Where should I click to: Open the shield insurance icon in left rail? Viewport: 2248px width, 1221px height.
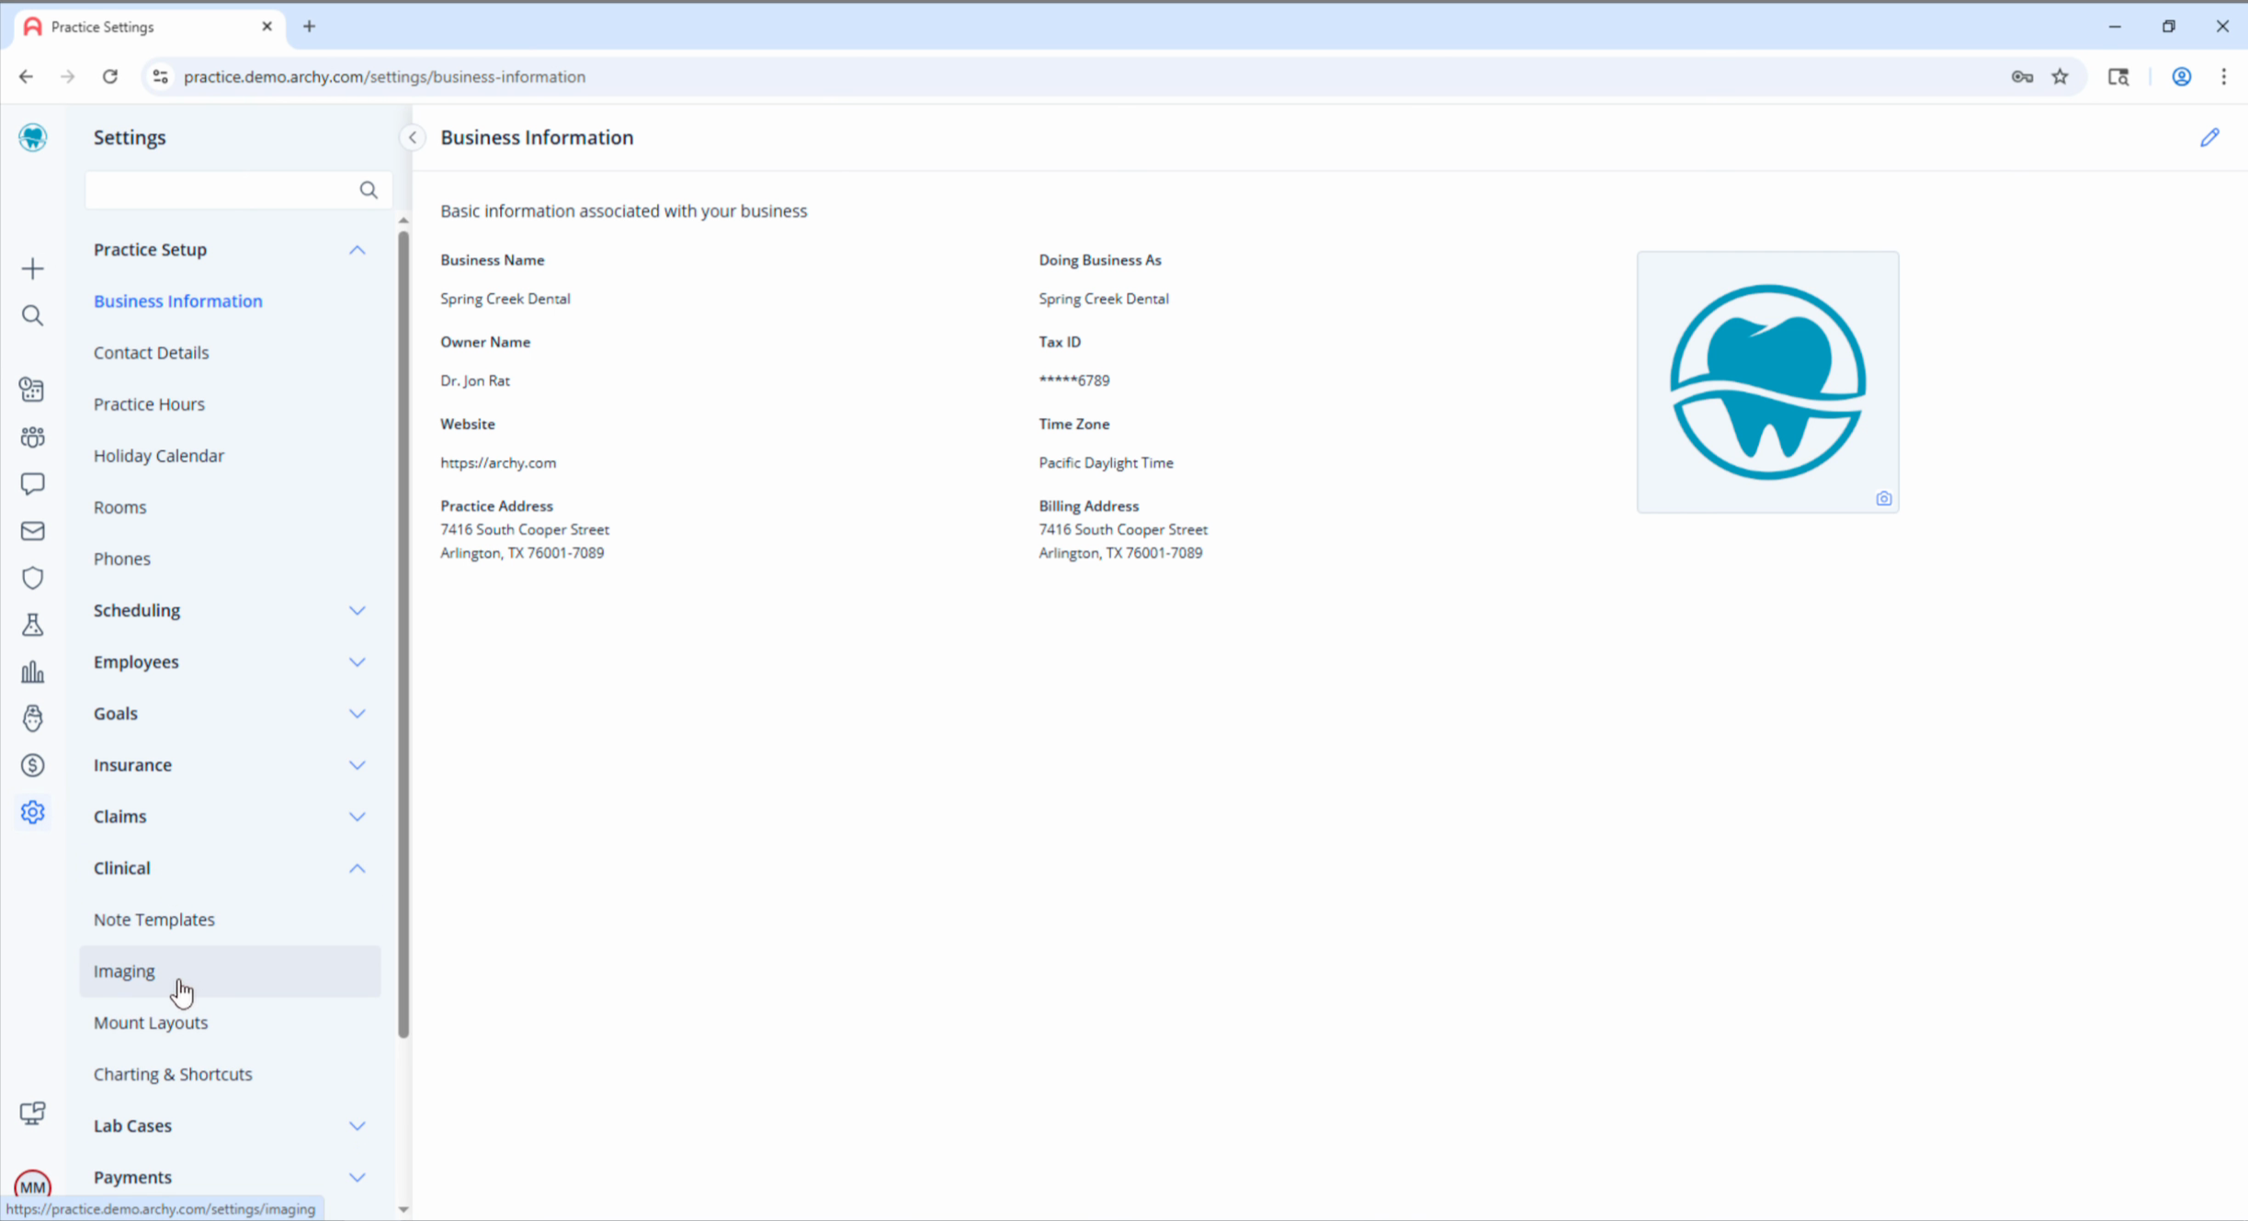coord(33,578)
